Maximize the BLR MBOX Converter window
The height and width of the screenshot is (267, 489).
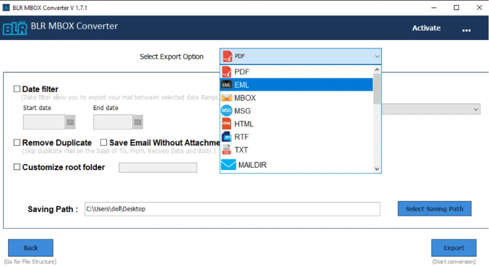coord(456,8)
